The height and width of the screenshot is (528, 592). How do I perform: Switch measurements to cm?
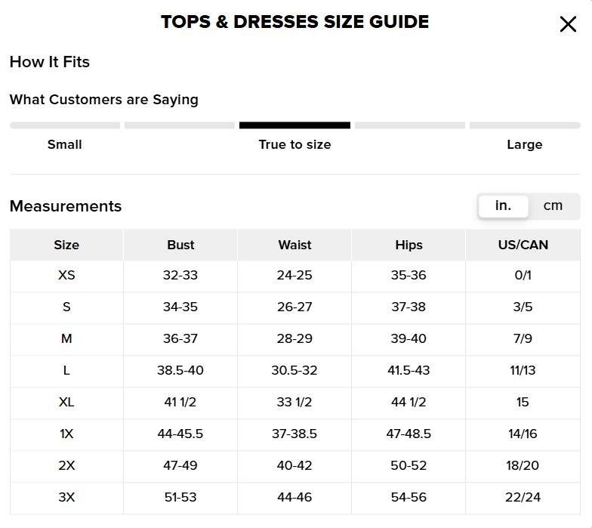click(553, 205)
